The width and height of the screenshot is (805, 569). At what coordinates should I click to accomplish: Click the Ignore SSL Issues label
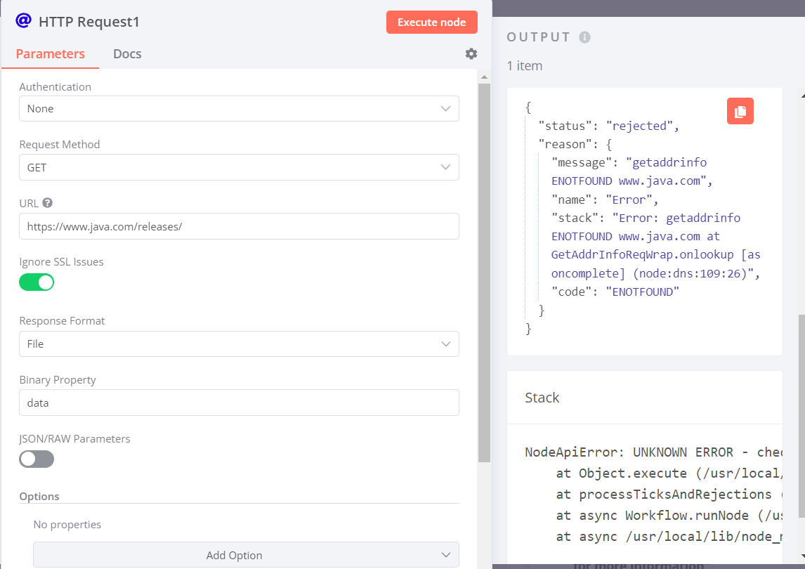point(61,262)
